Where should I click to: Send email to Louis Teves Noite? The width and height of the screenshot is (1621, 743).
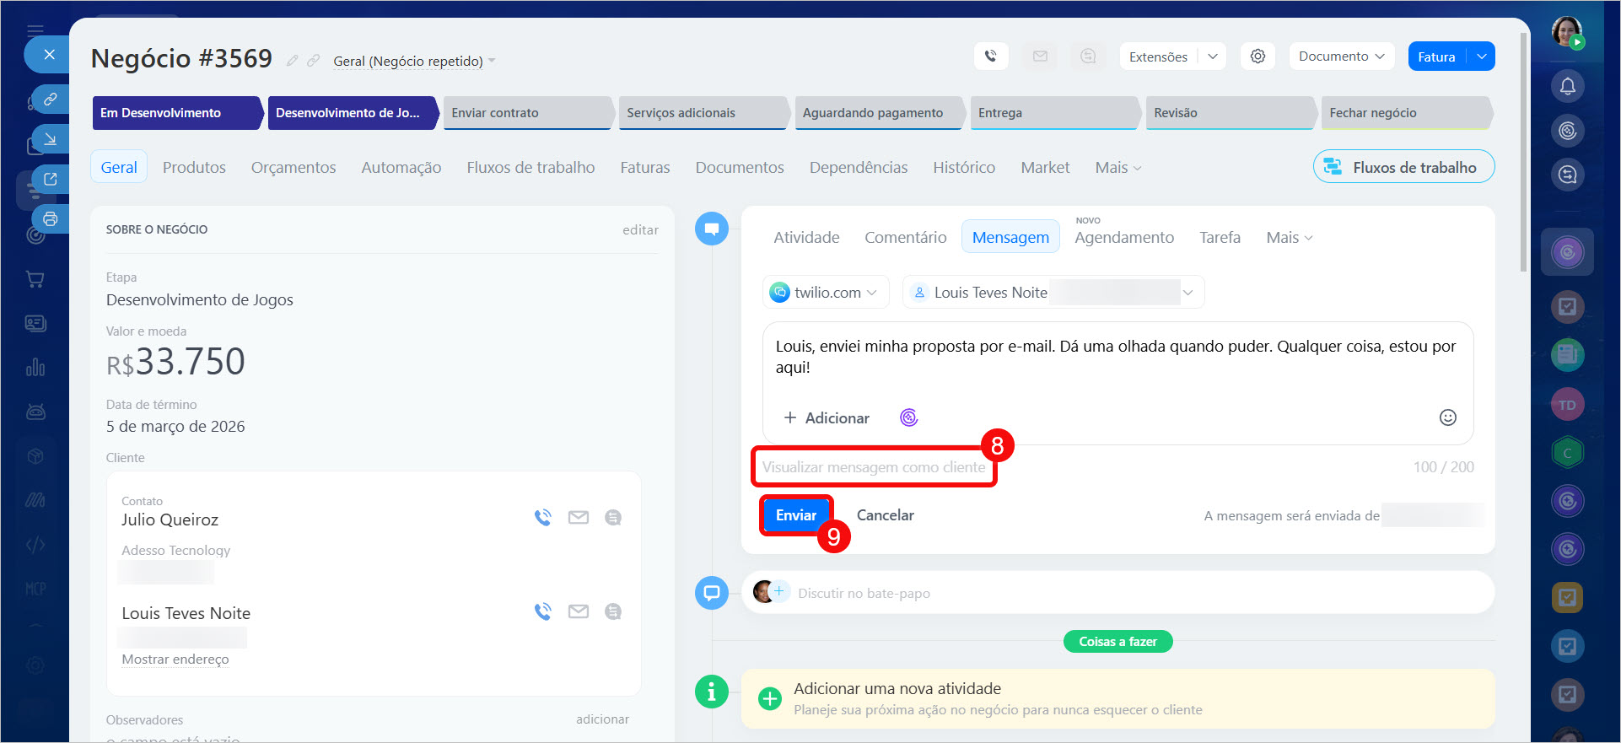point(578,611)
